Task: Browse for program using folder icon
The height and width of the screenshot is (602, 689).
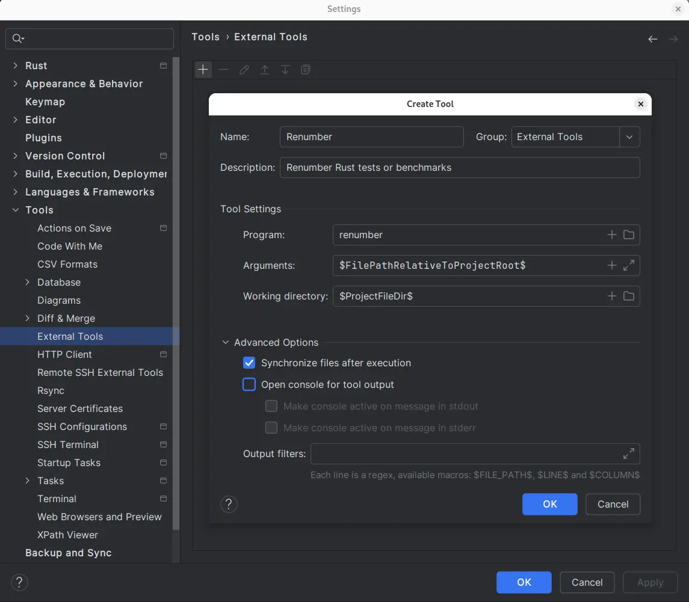Action: pyautogui.click(x=629, y=235)
